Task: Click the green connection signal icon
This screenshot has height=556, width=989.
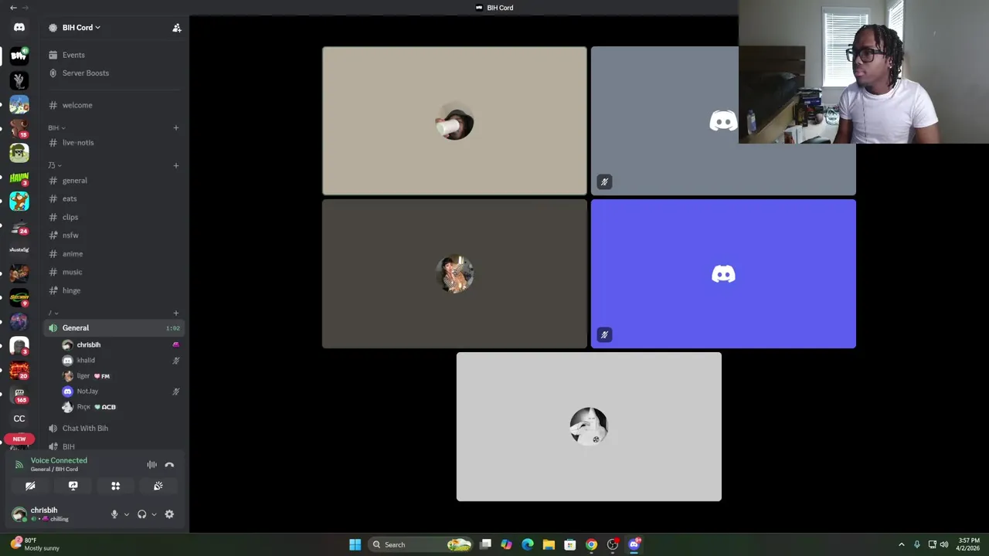Action: (x=19, y=465)
